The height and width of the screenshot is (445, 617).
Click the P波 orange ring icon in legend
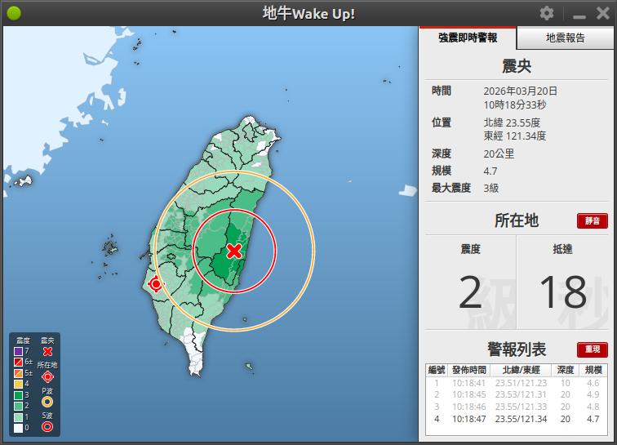click(x=47, y=402)
